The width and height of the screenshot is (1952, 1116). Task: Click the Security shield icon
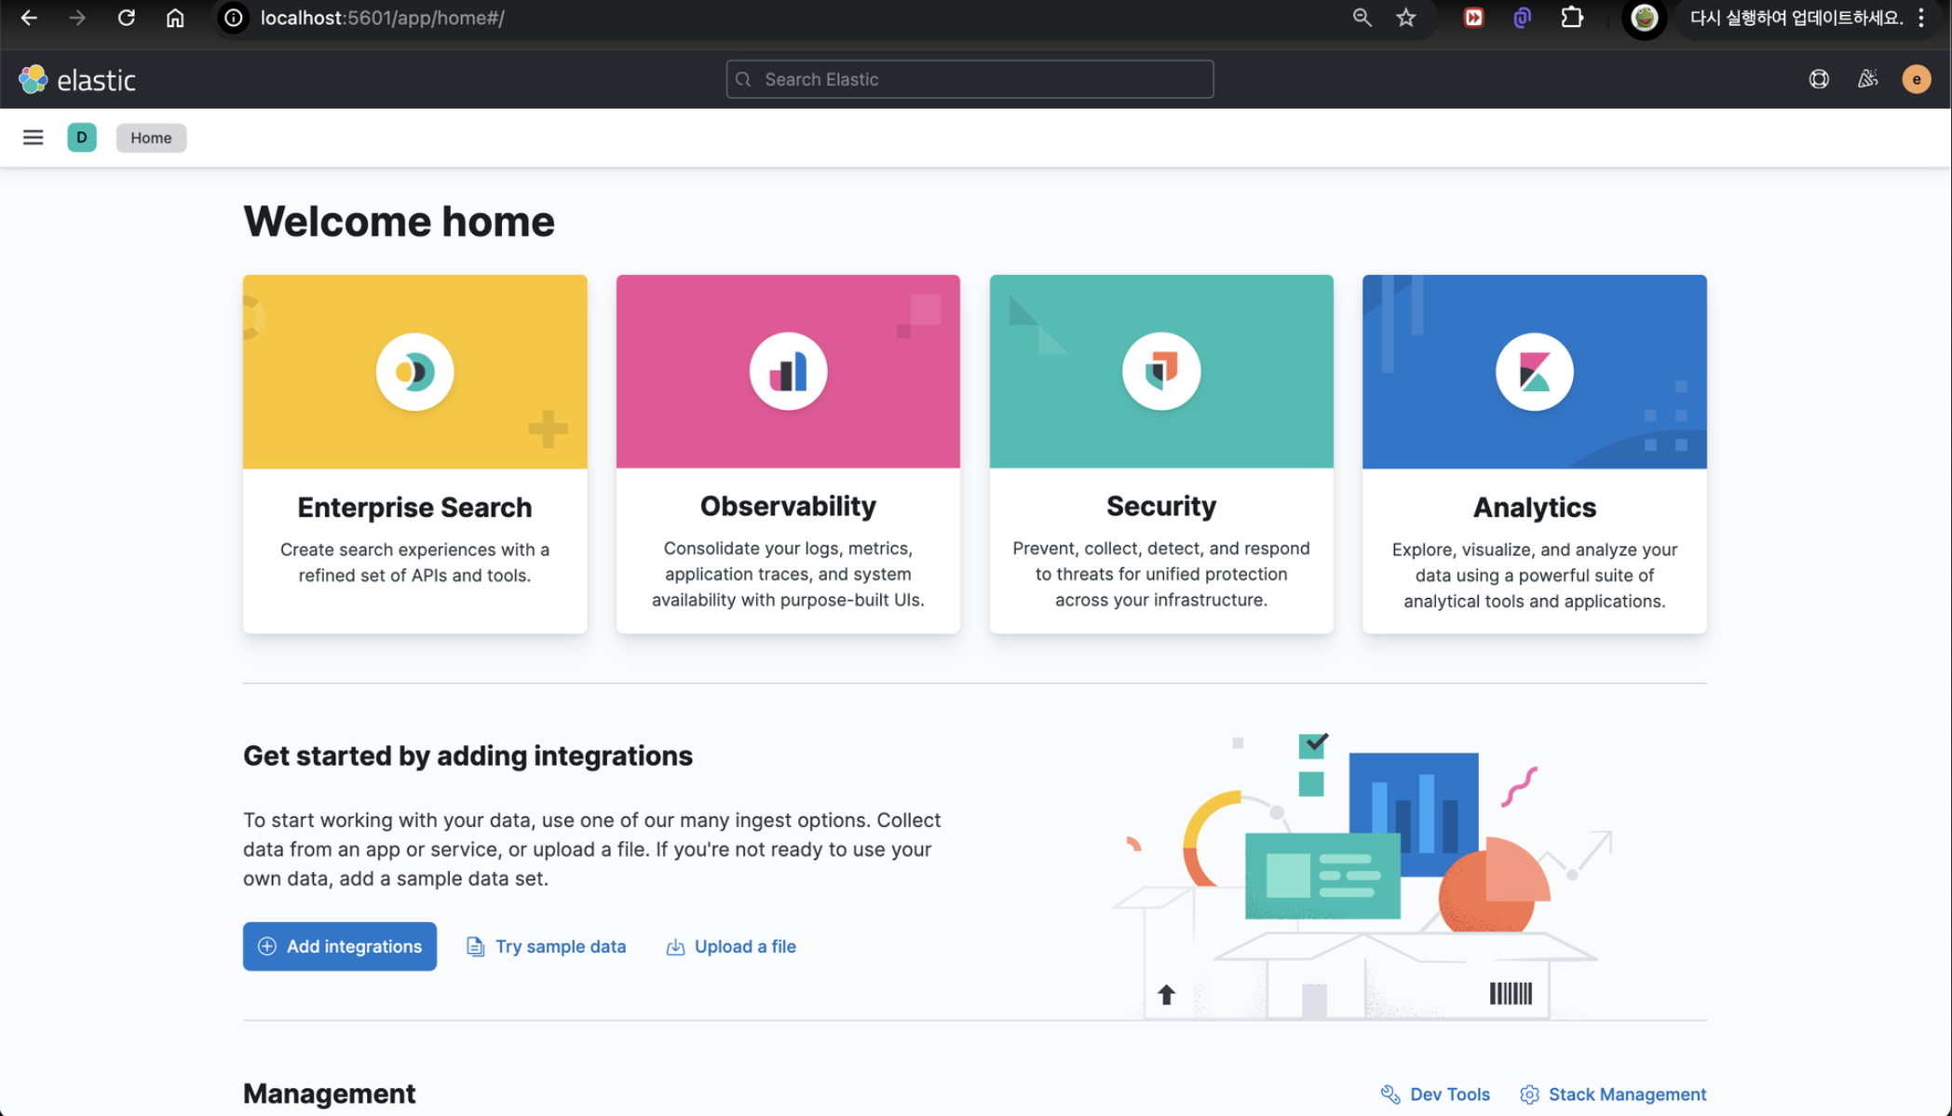[x=1160, y=372]
